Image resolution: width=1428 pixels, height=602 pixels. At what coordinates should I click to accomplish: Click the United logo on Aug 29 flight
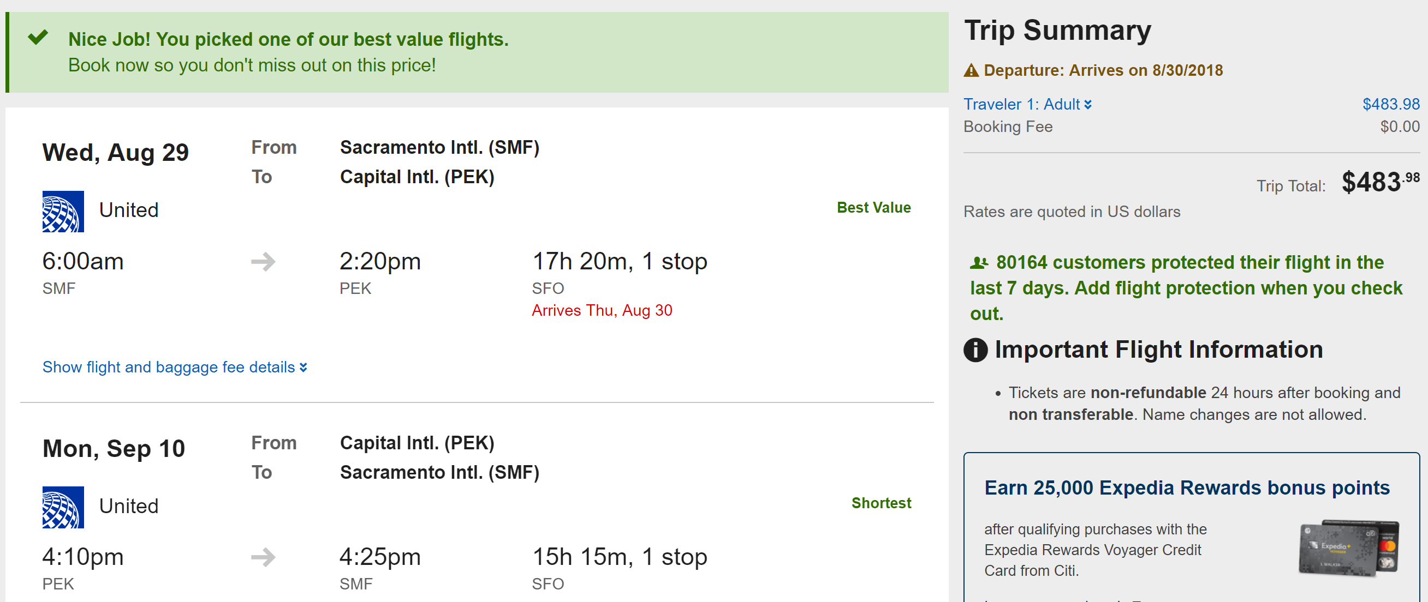[63, 212]
